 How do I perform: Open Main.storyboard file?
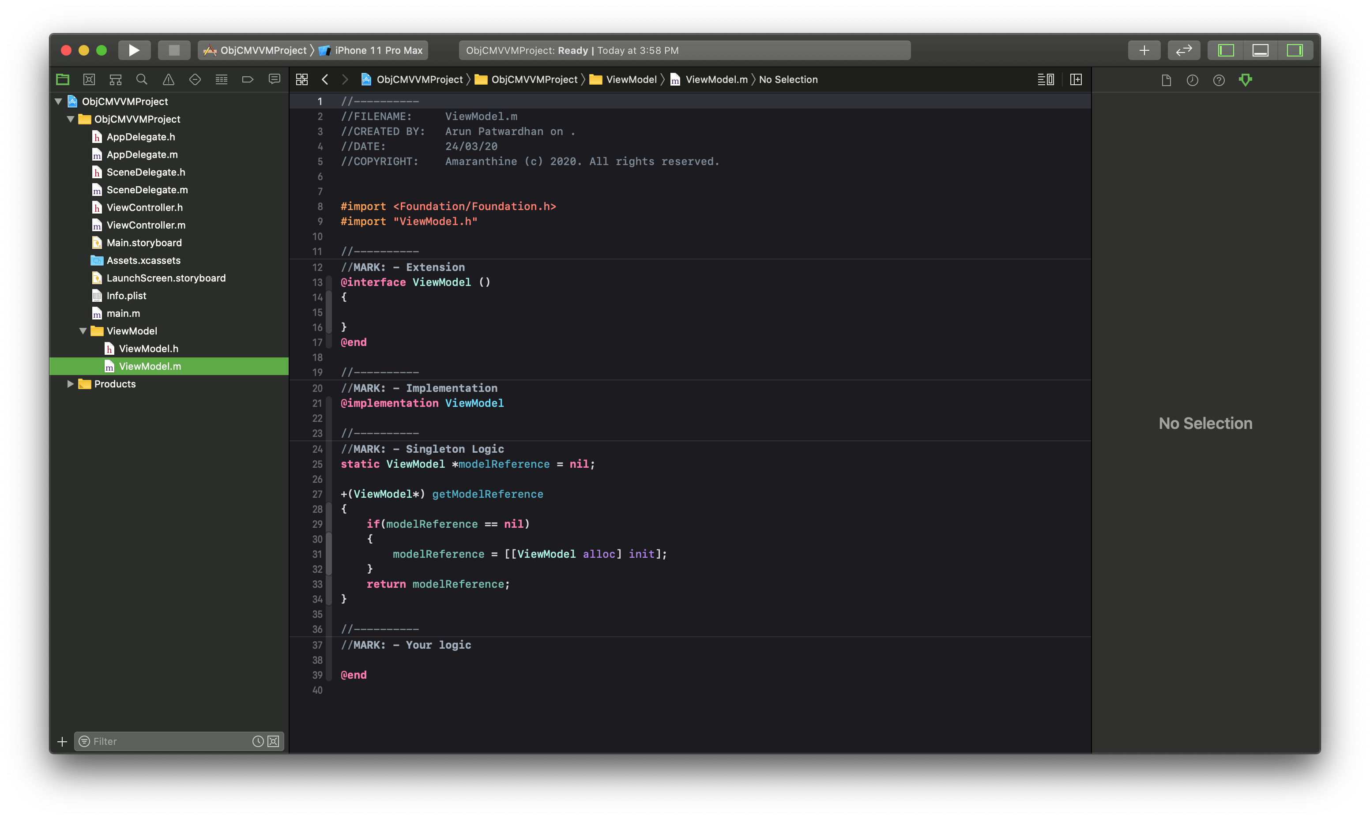click(x=144, y=242)
